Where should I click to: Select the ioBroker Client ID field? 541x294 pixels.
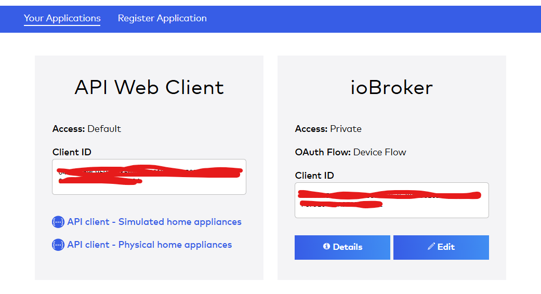pos(392,201)
